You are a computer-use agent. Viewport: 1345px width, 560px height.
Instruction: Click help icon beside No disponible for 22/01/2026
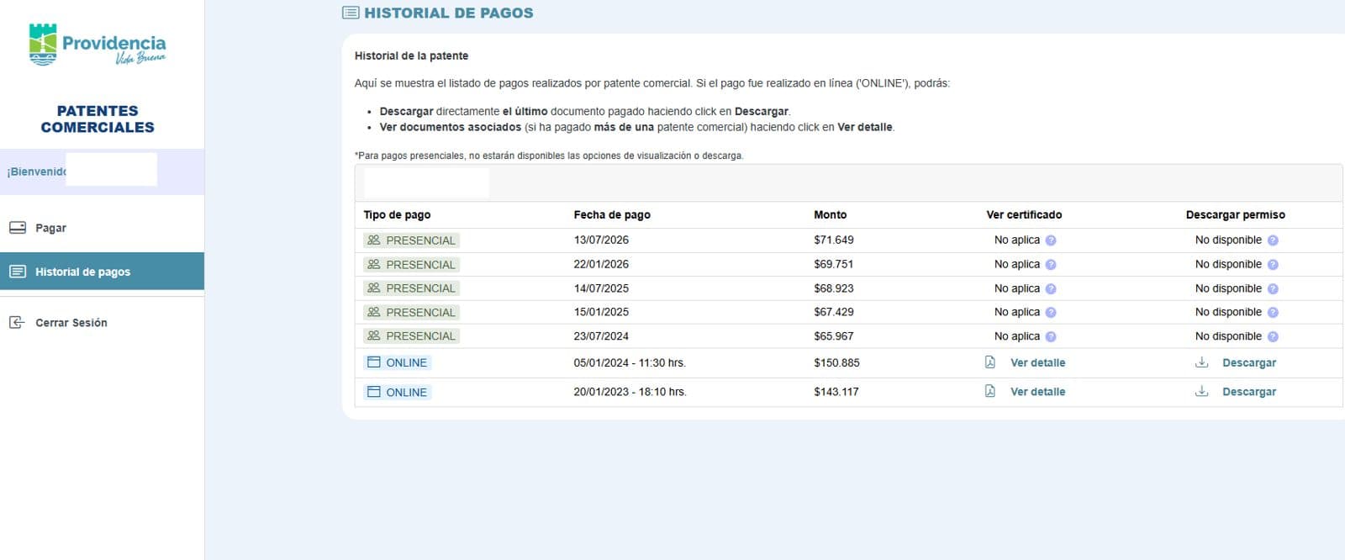pos(1273,265)
